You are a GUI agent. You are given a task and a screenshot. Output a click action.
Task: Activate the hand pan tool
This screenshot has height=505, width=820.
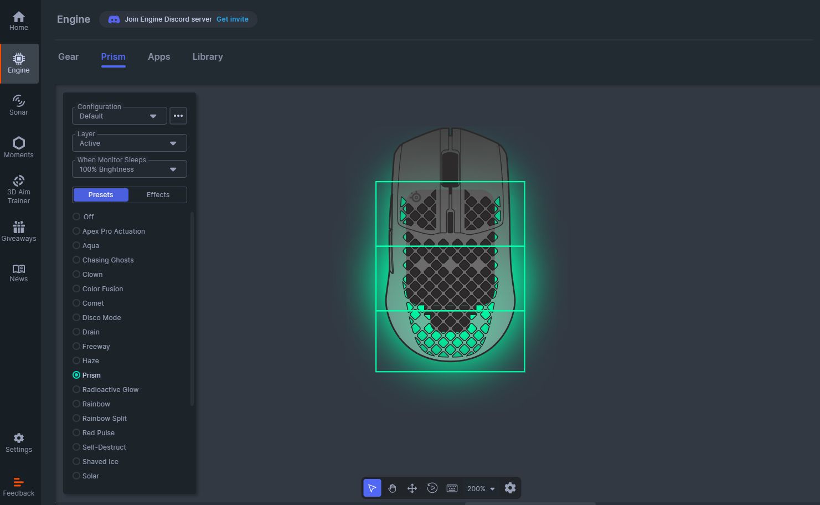pyautogui.click(x=393, y=488)
